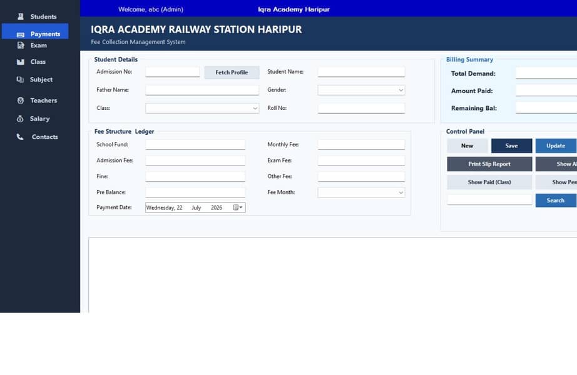Click 'Iqra Academy Haripur' title text

(x=294, y=9)
